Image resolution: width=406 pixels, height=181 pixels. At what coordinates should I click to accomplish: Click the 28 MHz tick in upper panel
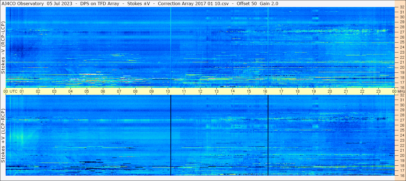[x=402, y=27]
